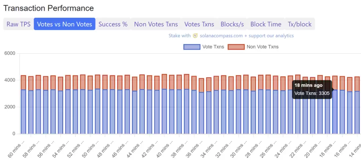Switch to the Votes Txns tab
Viewport: 361px width, 161px height.
coord(199,24)
